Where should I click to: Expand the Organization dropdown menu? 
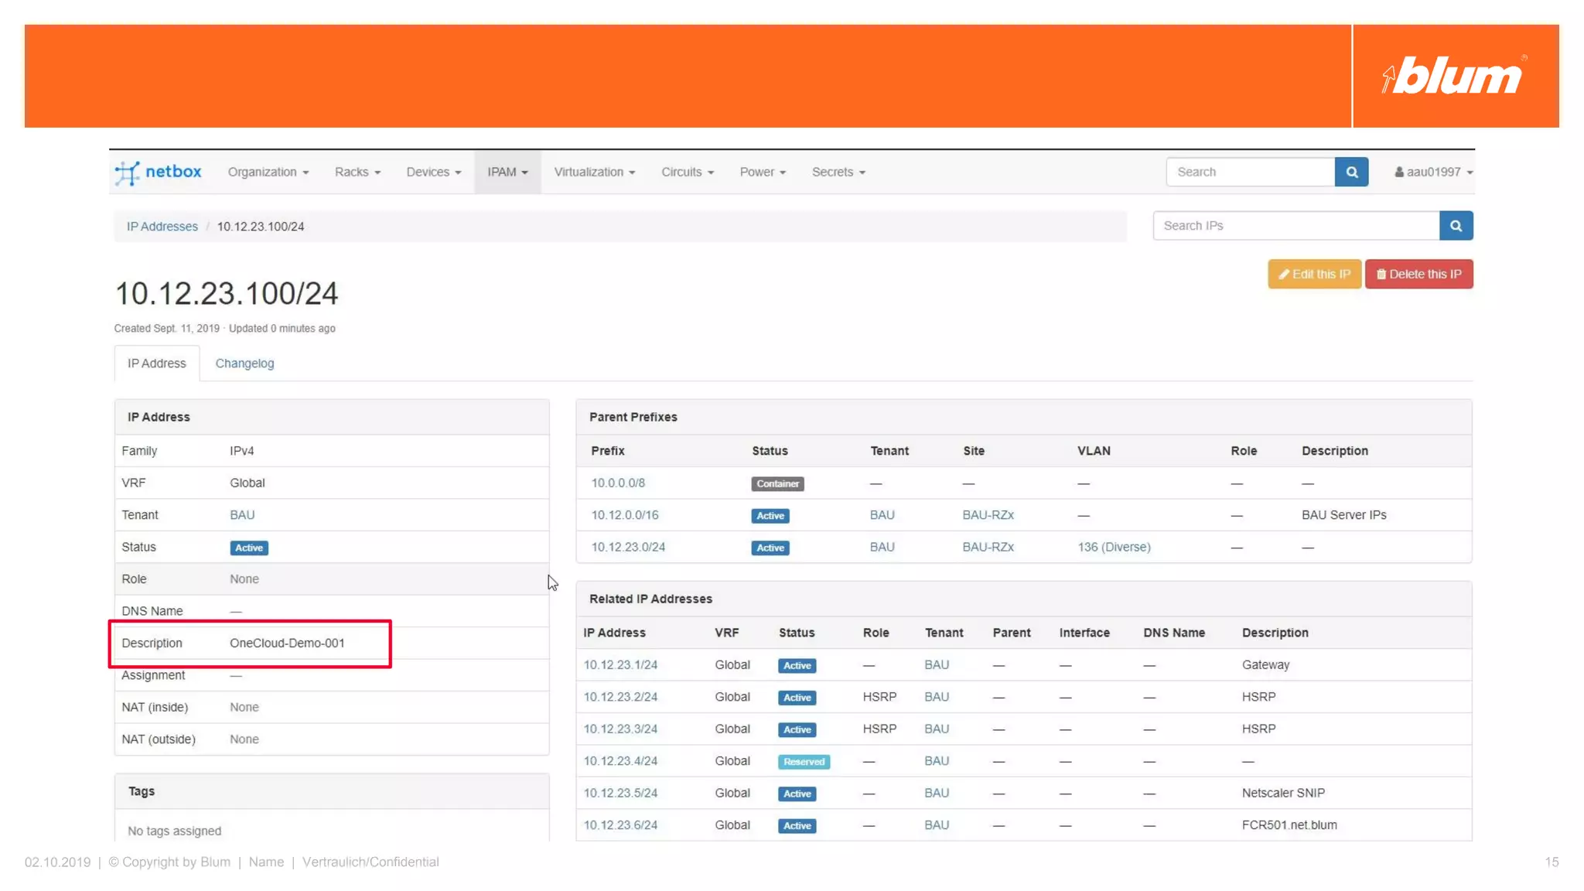tap(268, 172)
